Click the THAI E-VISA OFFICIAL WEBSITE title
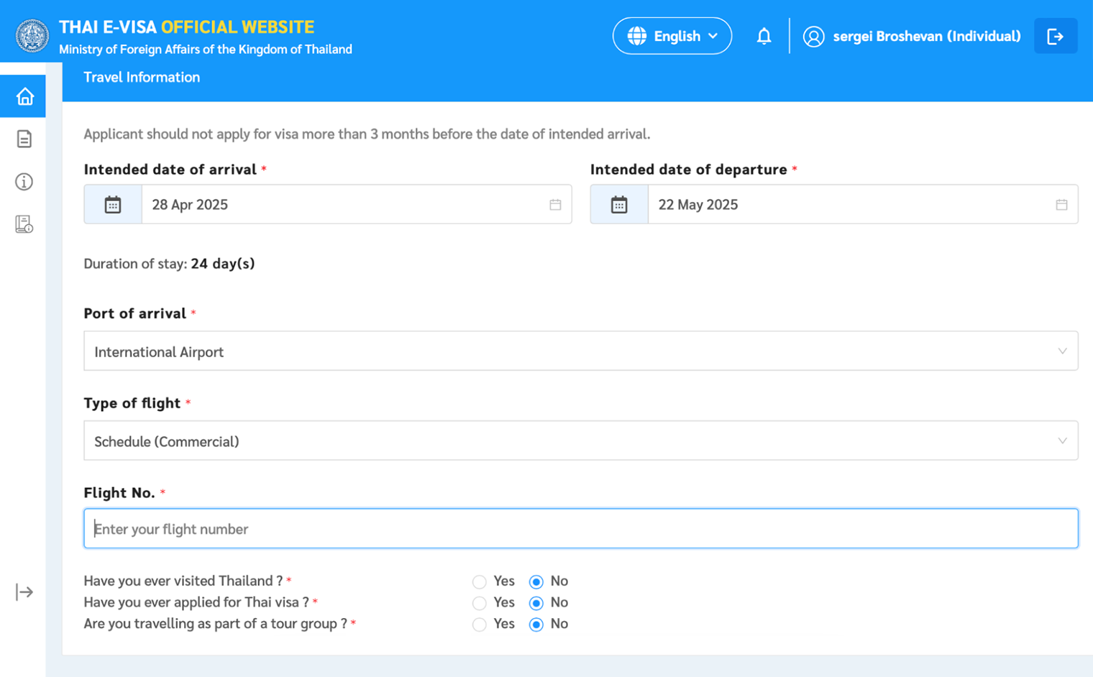The image size is (1093, 677). click(x=186, y=27)
